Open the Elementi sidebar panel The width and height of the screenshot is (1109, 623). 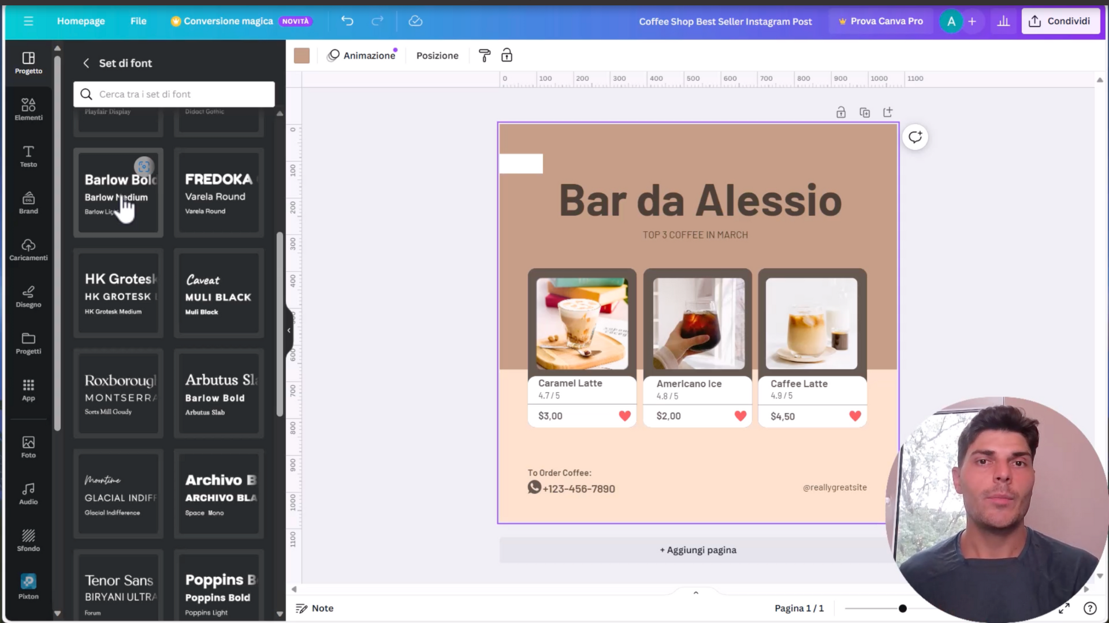[x=28, y=109]
